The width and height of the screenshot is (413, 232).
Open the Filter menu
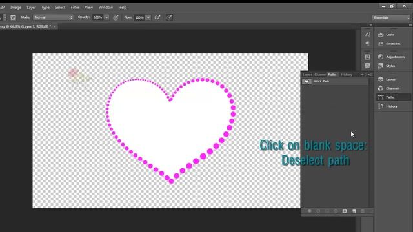tap(75, 7)
